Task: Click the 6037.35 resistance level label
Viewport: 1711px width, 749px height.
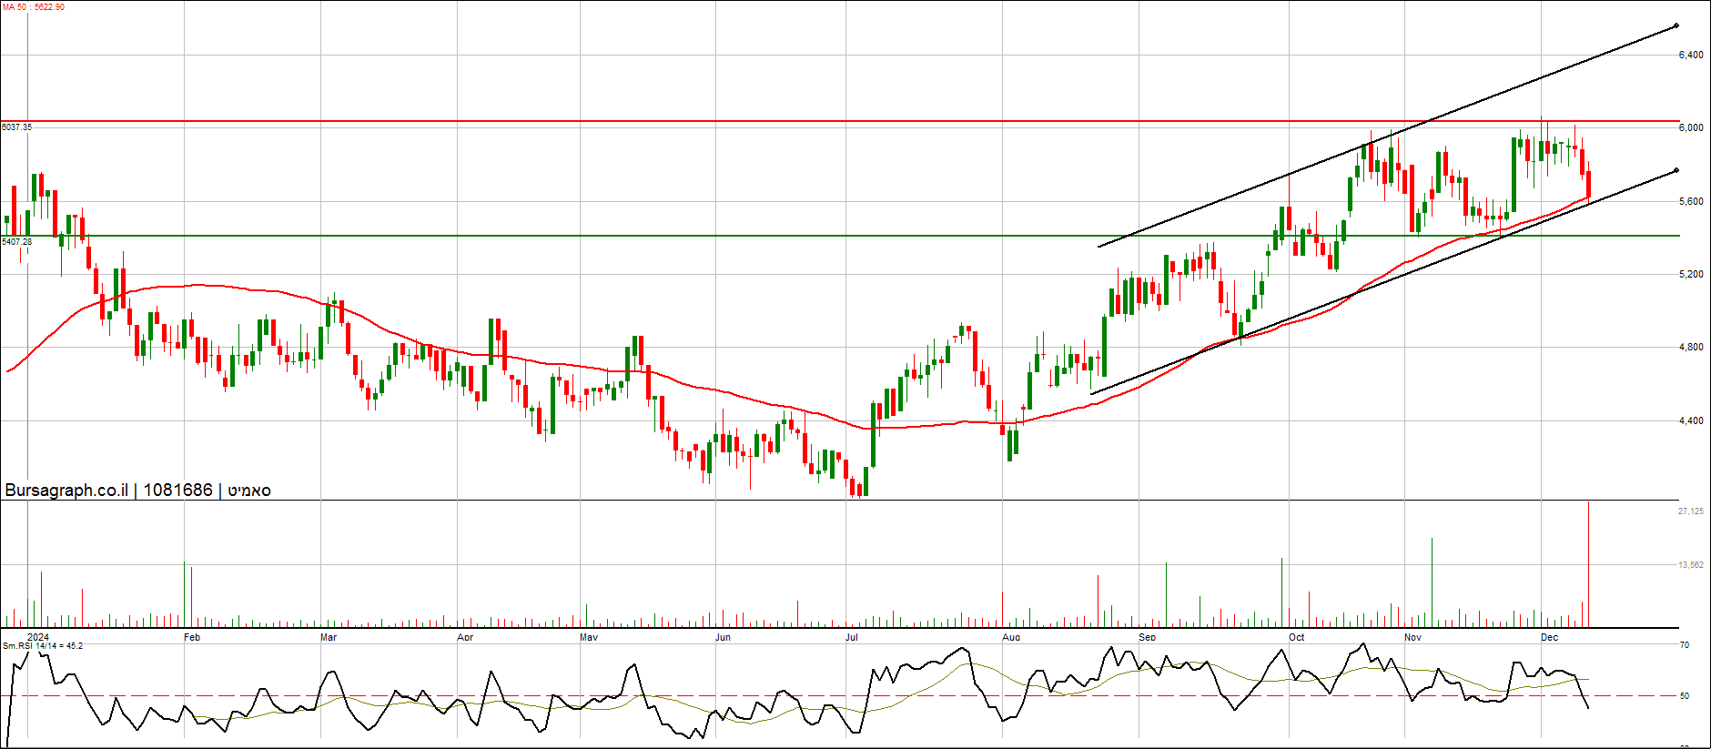Action: (17, 127)
